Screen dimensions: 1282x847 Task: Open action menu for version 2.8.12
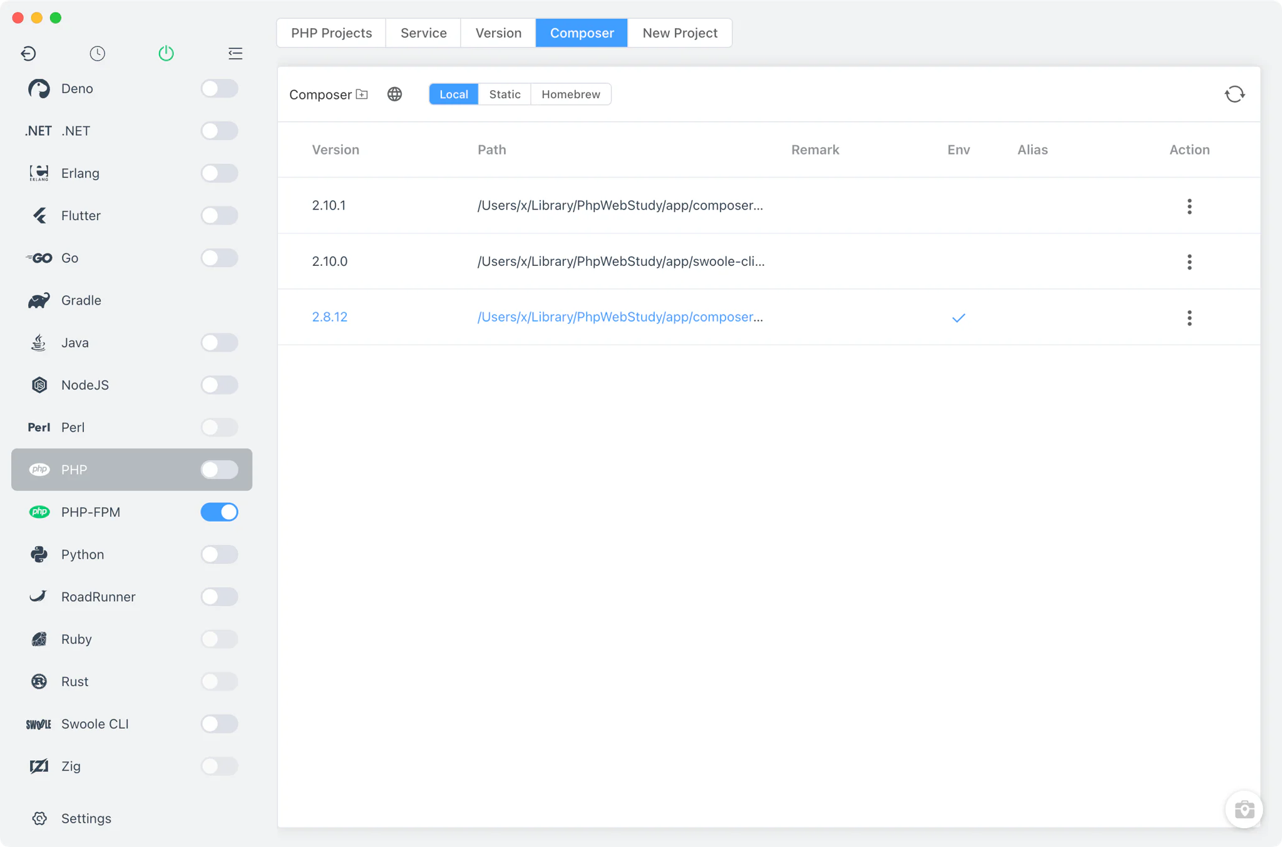pos(1189,318)
